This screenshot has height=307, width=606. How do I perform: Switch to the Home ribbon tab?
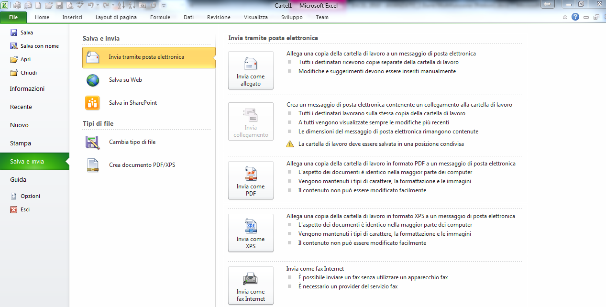pyautogui.click(x=42, y=17)
